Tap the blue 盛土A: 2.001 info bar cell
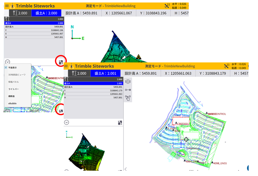The image size is (258, 176). [106, 73]
